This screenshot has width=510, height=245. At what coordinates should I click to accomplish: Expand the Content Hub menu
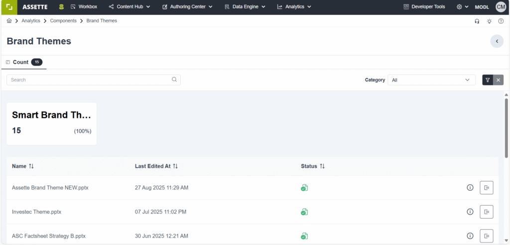[129, 7]
